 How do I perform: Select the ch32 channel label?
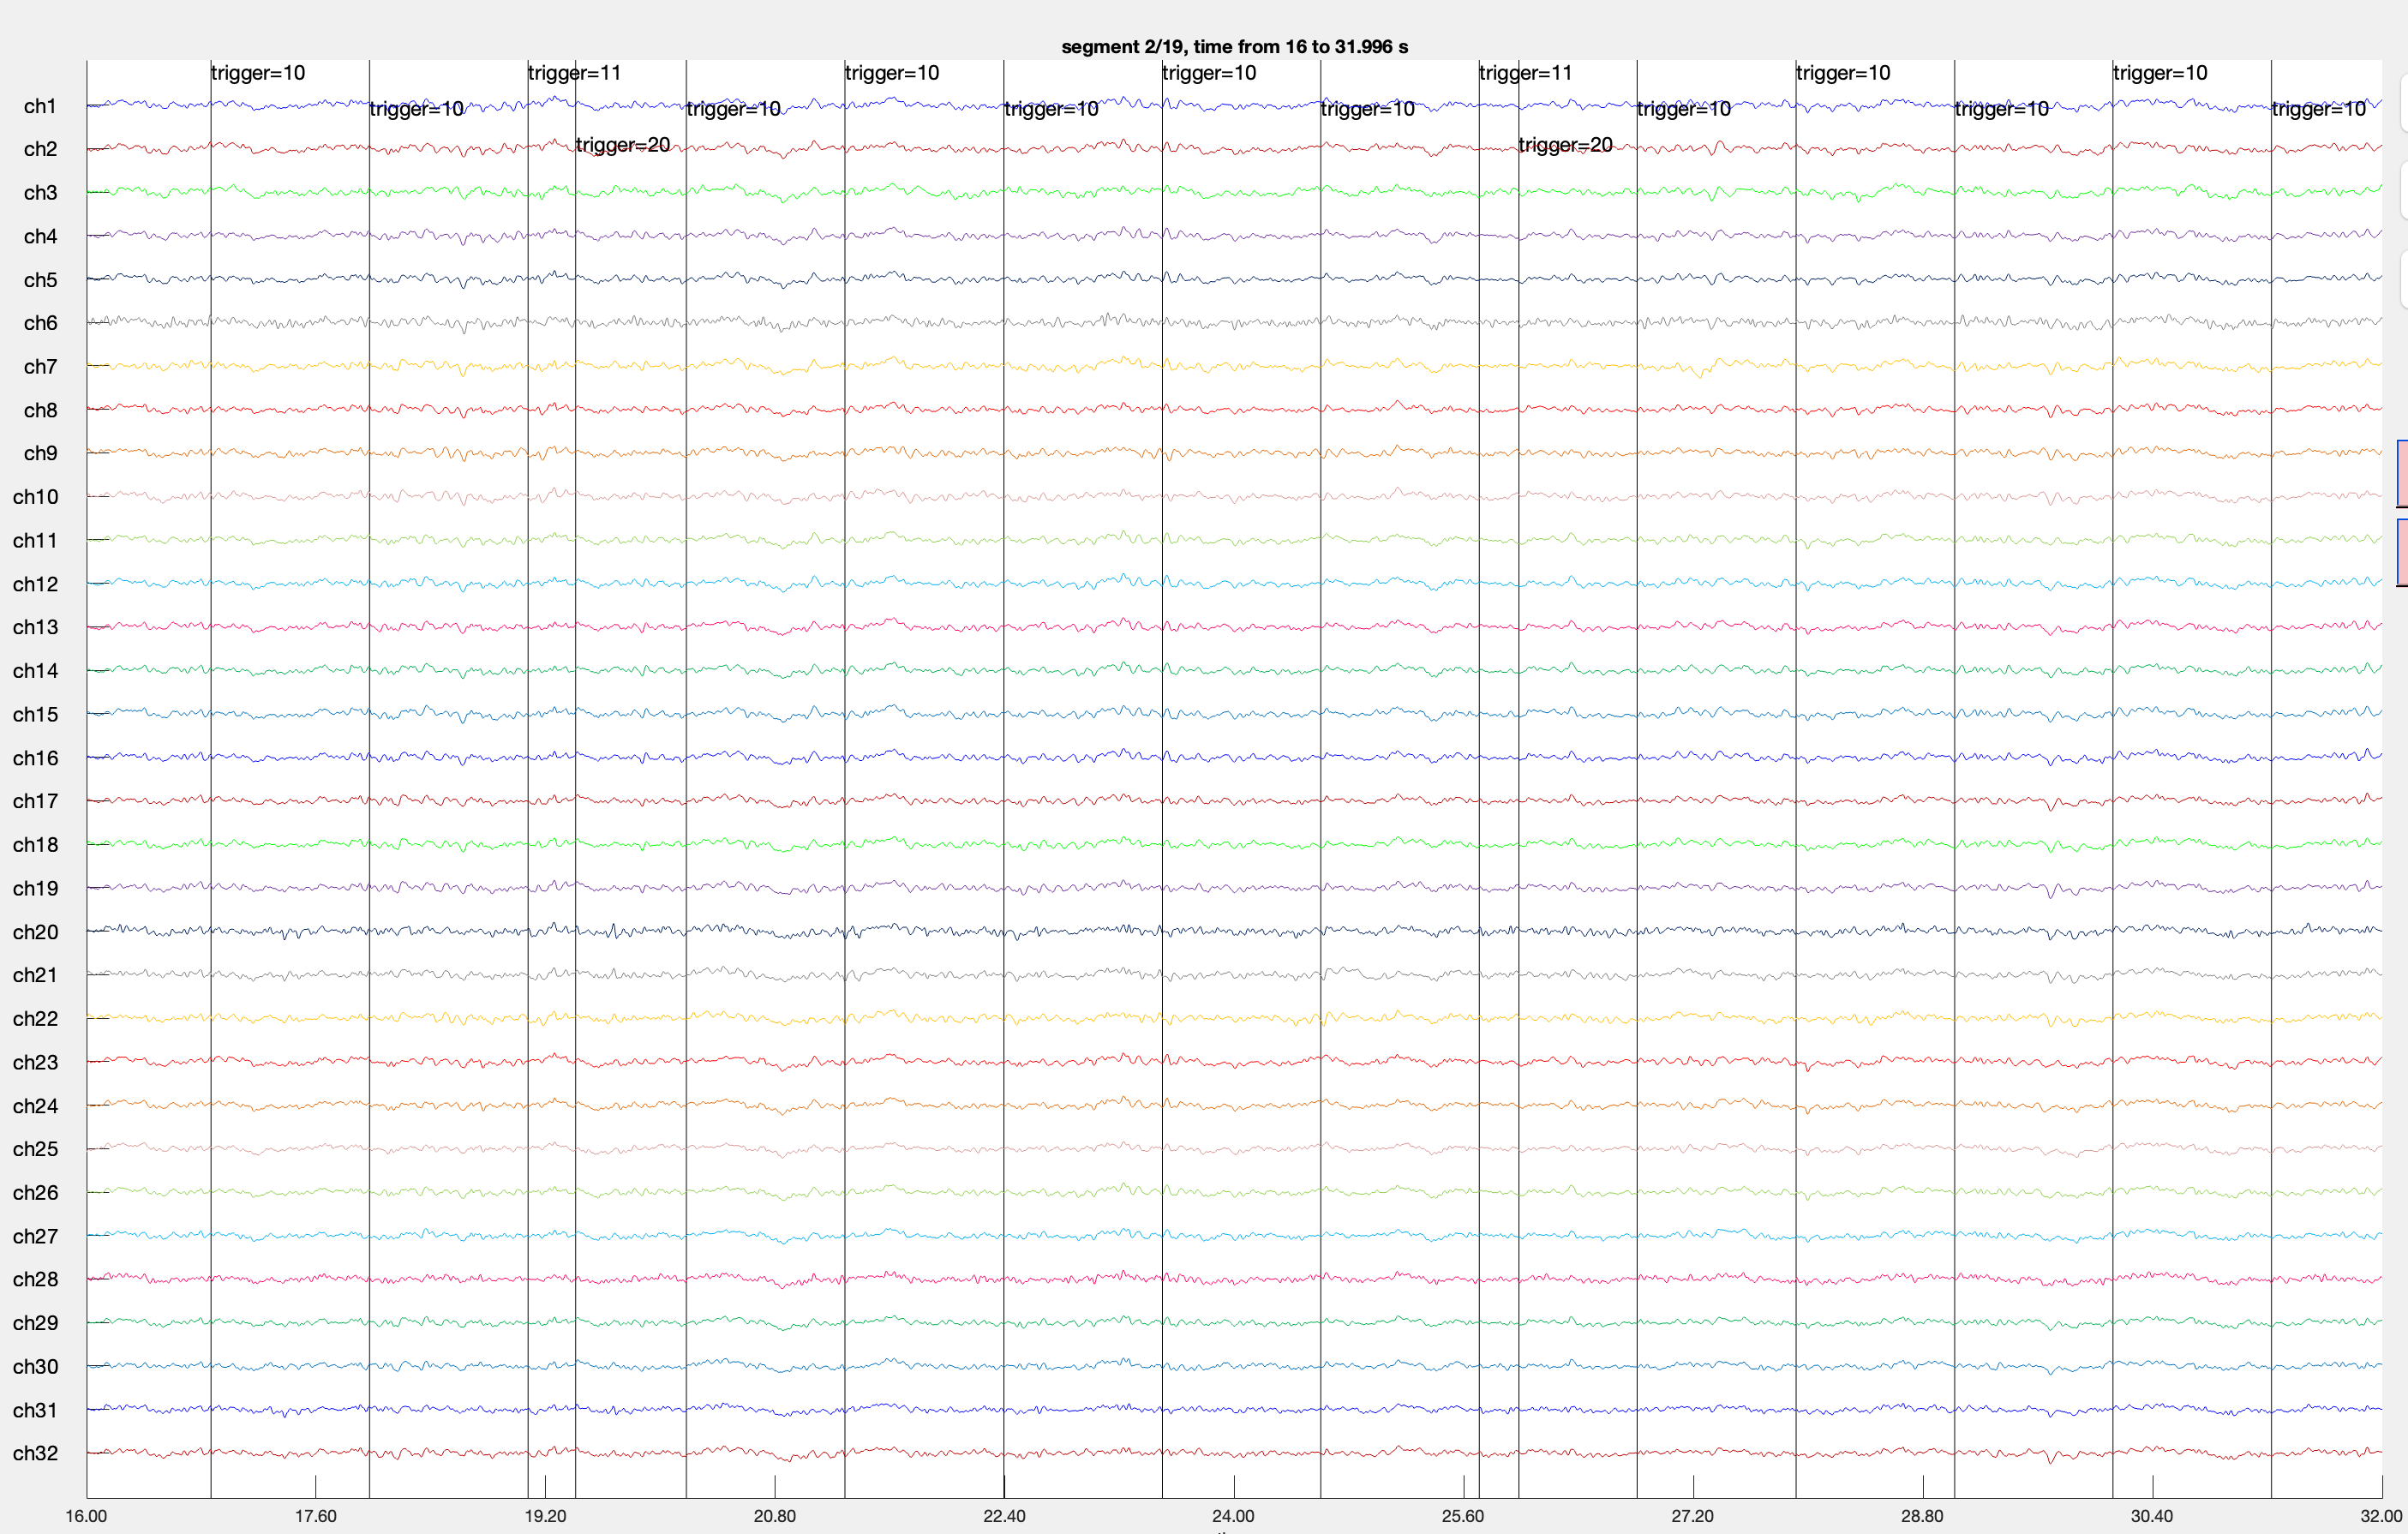tap(35, 1453)
